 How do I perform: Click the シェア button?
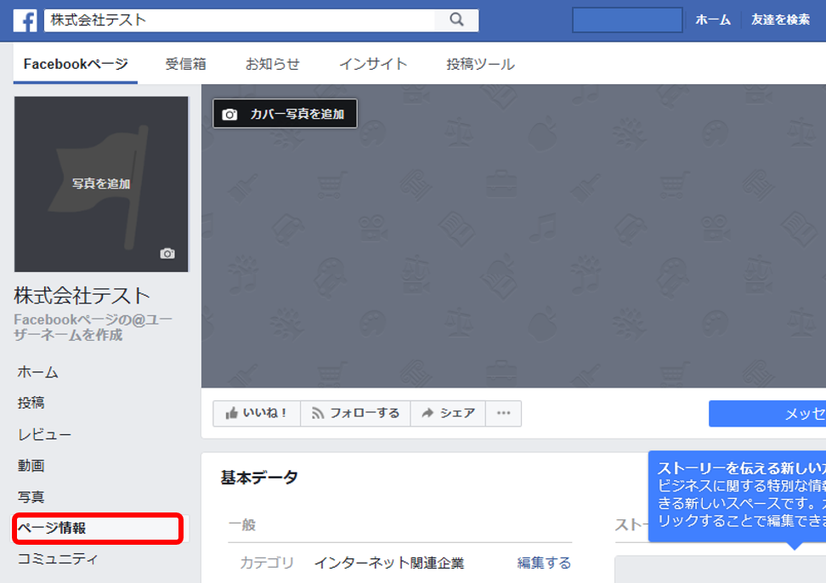tap(449, 413)
